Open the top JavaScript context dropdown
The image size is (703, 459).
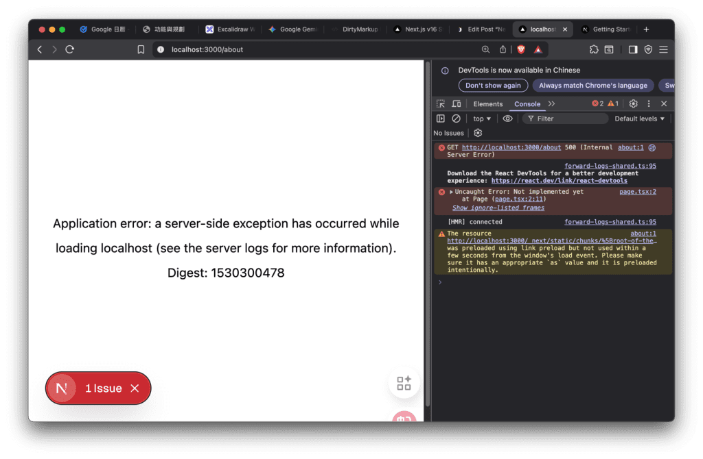click(482, 119)
